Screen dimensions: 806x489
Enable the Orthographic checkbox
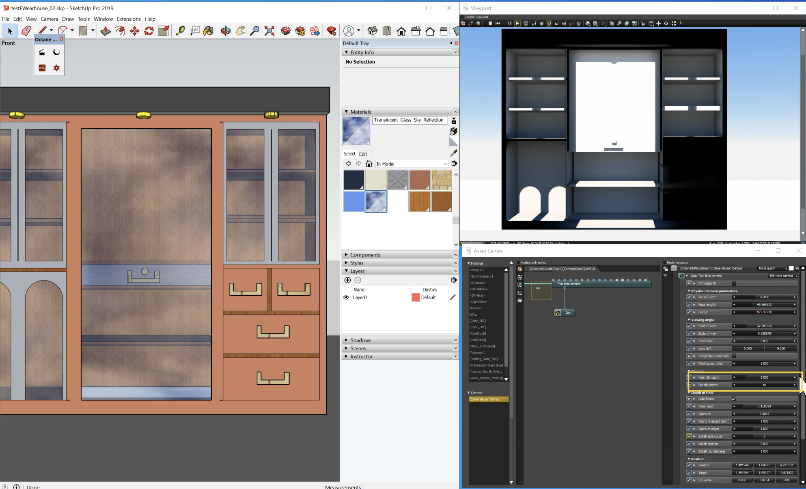coord(734,283)
